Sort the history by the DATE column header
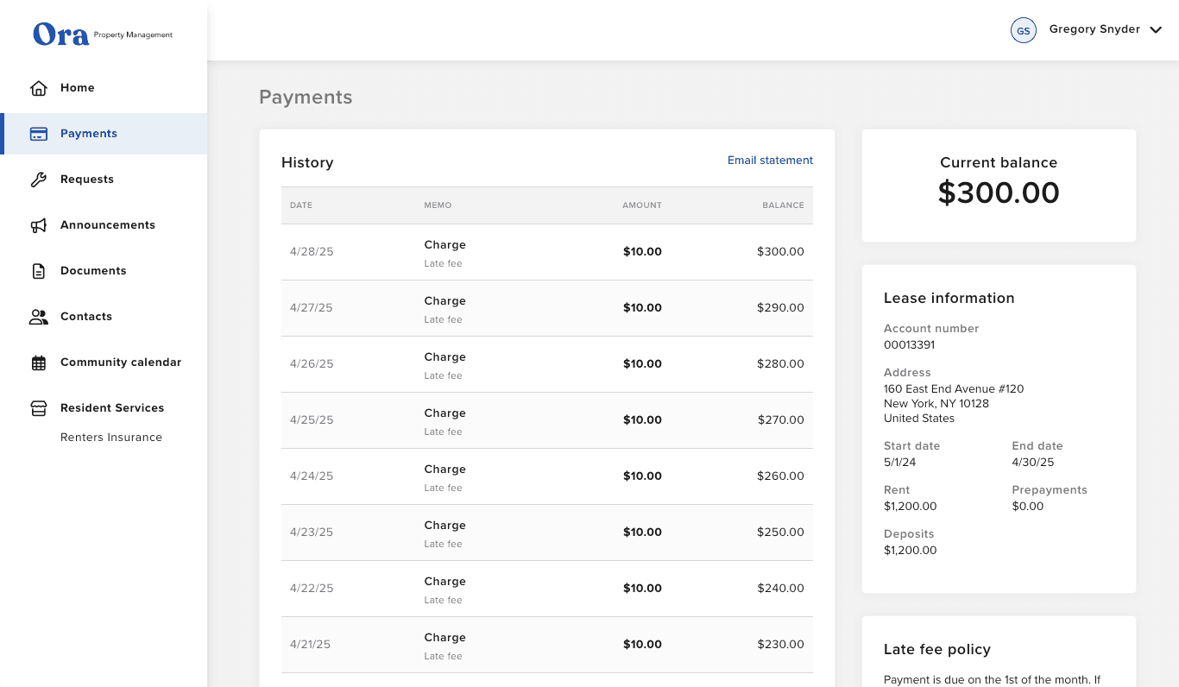Viewport: 1179px width, 687px height. tap(300, 205)
